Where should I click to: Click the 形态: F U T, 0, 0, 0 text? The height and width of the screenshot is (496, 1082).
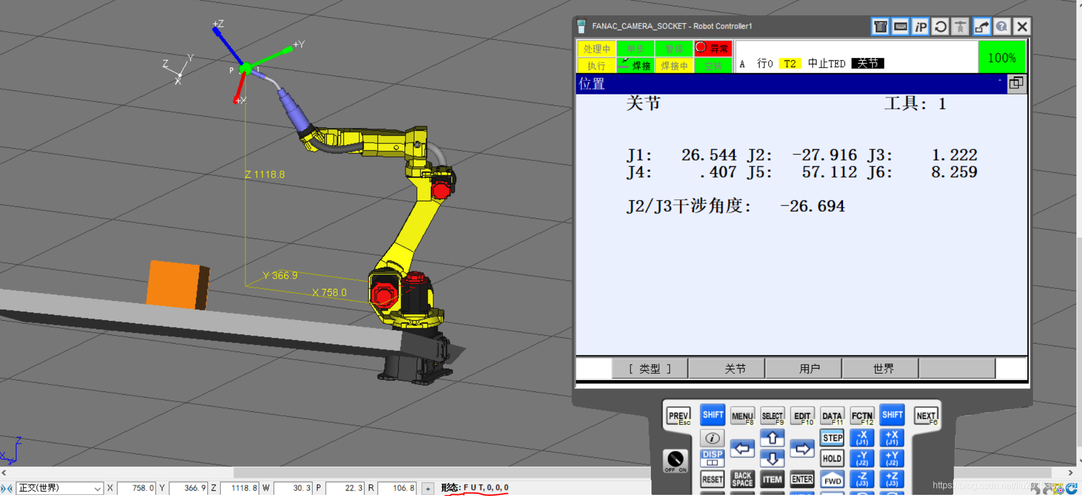point(475,487)
